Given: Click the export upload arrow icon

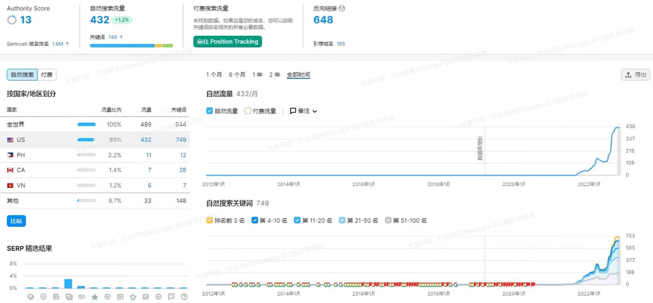Looking at the screenshot, I should (x=628, y=75).
